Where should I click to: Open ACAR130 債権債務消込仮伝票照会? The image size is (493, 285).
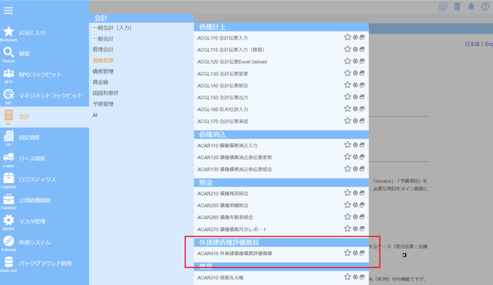[x=234, y=169]
